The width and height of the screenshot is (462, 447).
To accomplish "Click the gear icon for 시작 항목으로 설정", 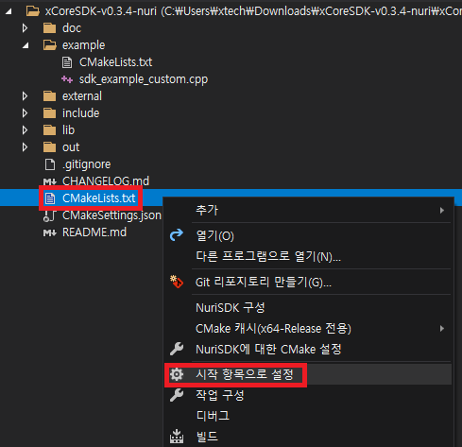I will point(177,374).
